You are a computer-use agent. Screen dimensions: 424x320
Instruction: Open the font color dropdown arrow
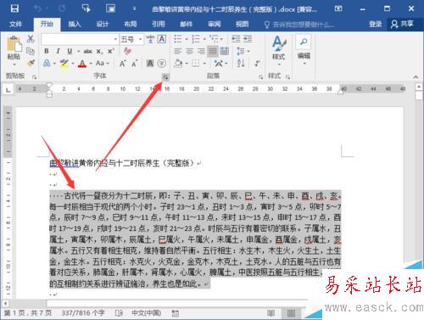(x=91, y=64)
